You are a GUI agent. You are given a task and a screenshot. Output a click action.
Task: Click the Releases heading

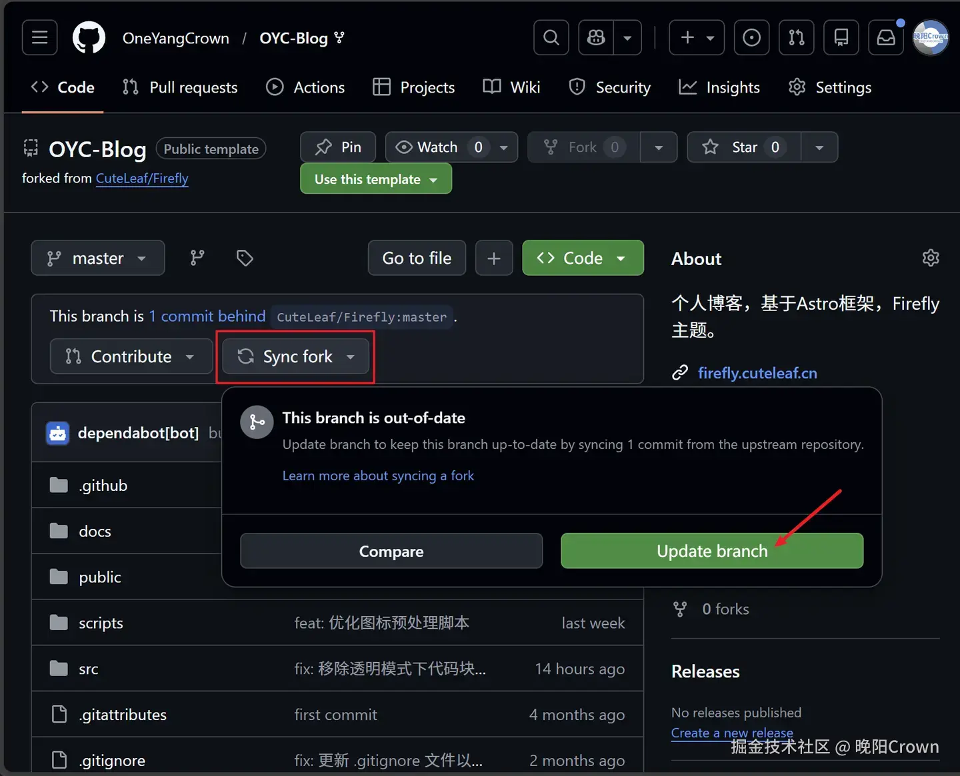click(x=705, y=671)
